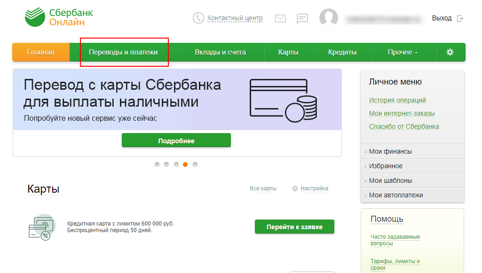
Task: Expand the Прочее dropdown menu
Action: point(403,52)
